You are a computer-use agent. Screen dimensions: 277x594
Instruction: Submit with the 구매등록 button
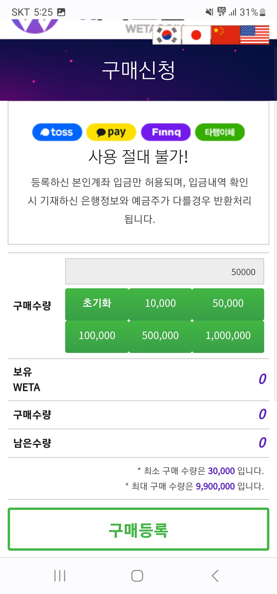[138, 529]
